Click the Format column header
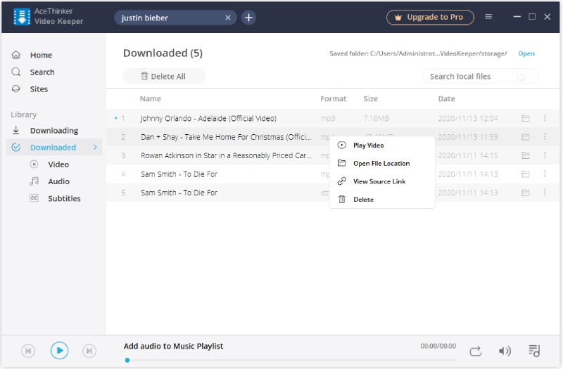 [x=333, y=98]
